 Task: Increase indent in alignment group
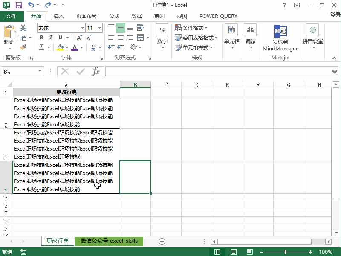(121, 47)
